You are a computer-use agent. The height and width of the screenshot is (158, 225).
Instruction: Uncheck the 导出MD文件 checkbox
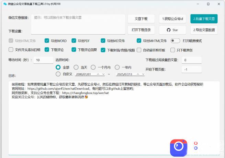(103, 41)
